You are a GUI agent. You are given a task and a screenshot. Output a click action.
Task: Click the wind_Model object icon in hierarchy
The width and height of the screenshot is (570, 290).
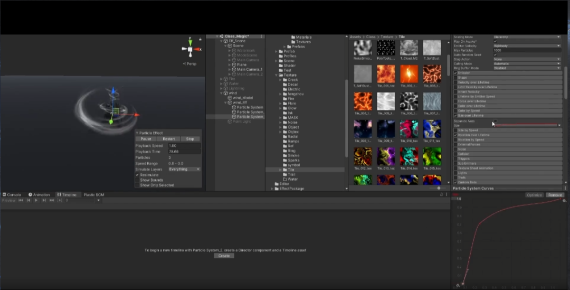(230, 98)
